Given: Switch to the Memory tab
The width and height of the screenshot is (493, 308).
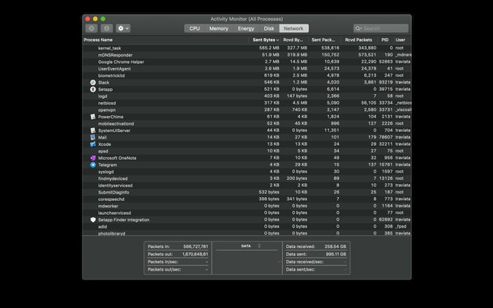Looking at the screenshot, I should tap(218, 28).
